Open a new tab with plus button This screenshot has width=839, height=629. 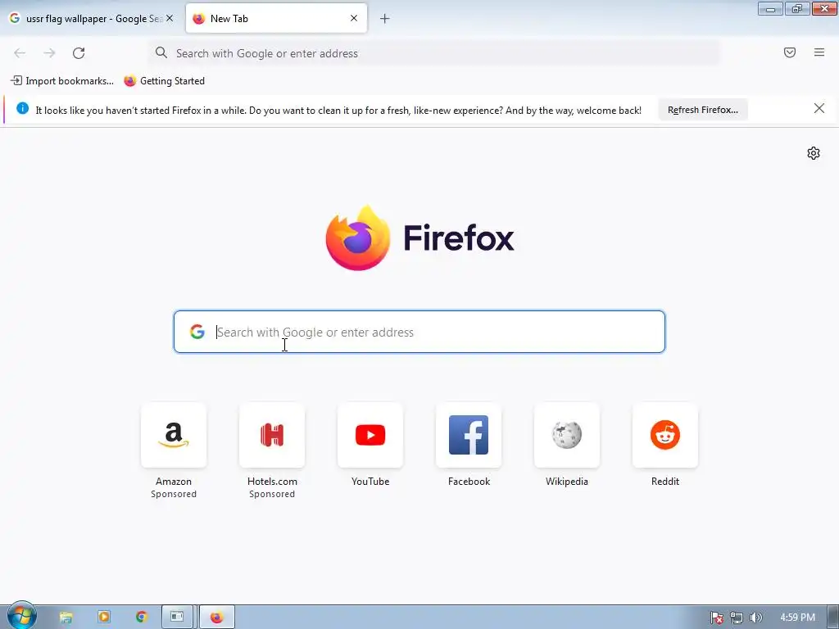click(x=385, y=19)
